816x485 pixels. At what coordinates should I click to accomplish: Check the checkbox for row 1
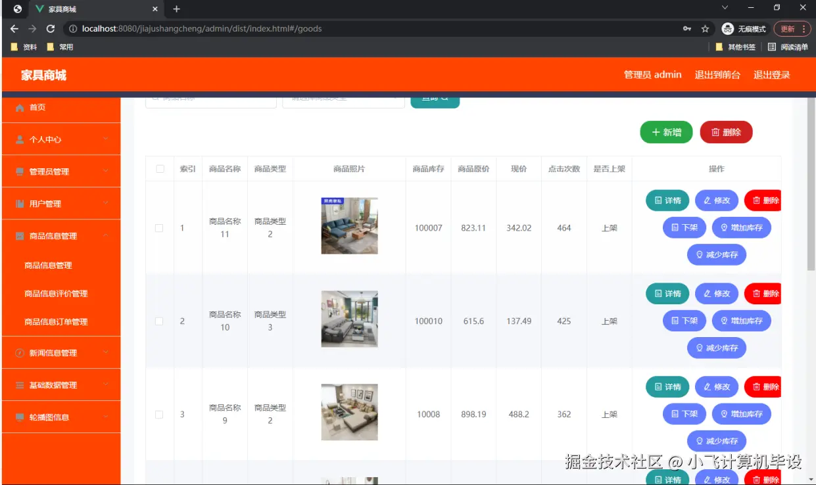point(159,228)
